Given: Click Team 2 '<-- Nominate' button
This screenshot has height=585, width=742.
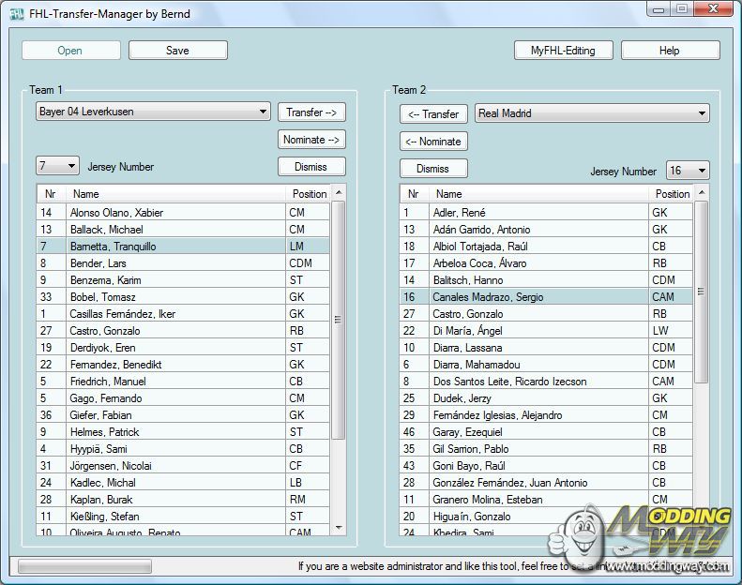Looking at the screenshot, I should pos(433,142).
